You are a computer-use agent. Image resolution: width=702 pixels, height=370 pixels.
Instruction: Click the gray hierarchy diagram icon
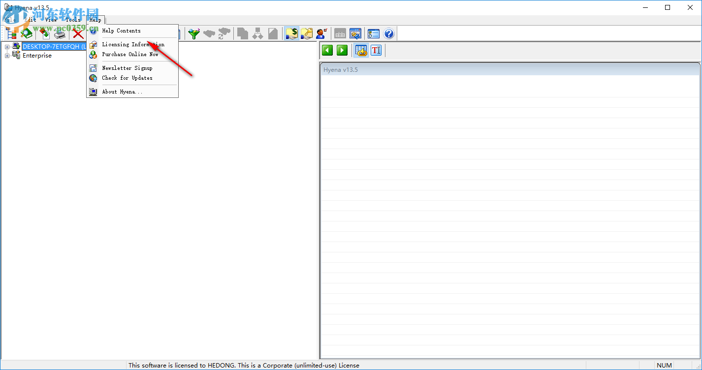258,33
